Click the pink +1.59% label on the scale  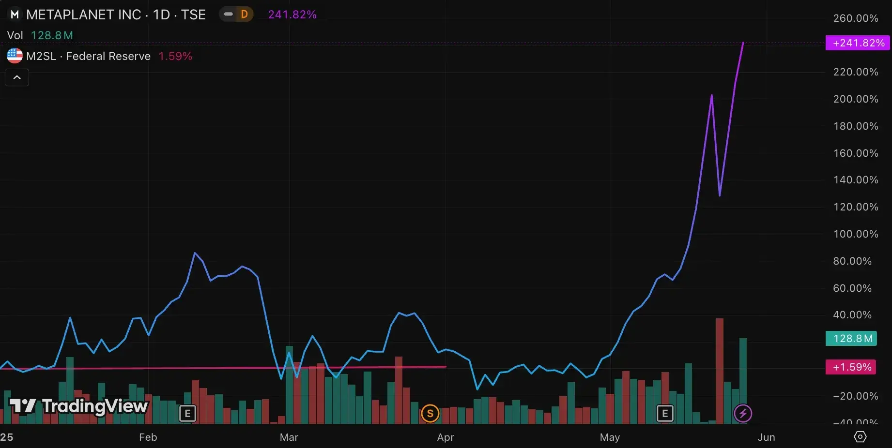(x=851, y=367)
